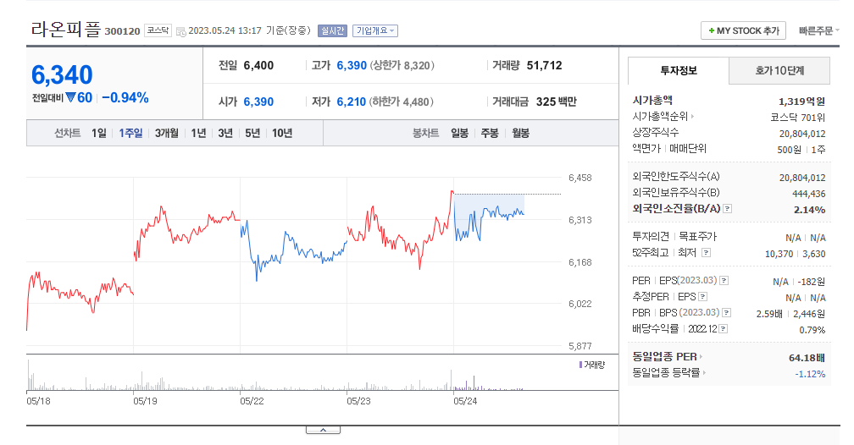Viewport: 854px width, 445px height.
Task: Select the 3년 line chart period
Action: pyautogui.click(x=225, y=134)
